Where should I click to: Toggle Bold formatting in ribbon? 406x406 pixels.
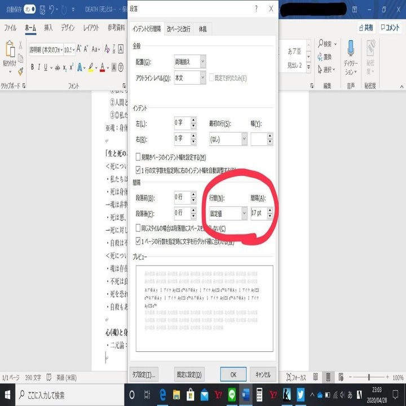click(x=32, y=67)
